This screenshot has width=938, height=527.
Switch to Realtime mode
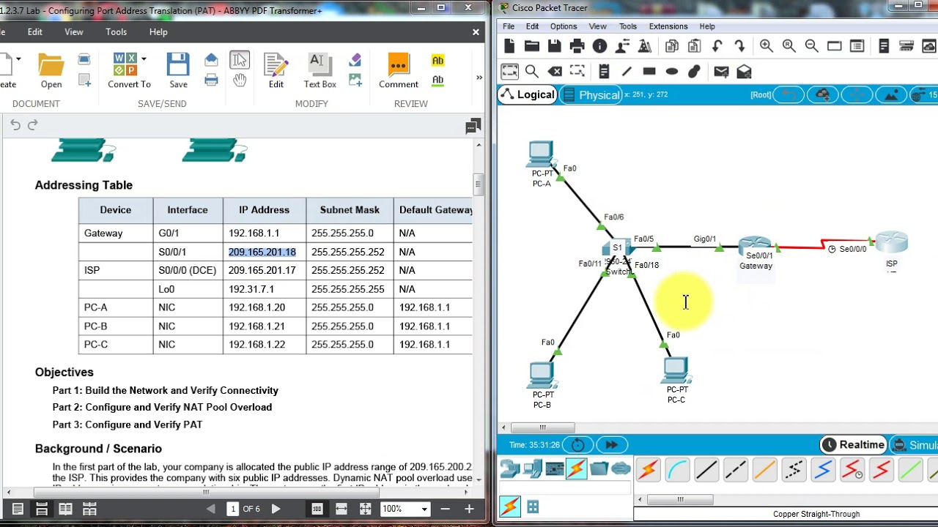pos(853,444)
